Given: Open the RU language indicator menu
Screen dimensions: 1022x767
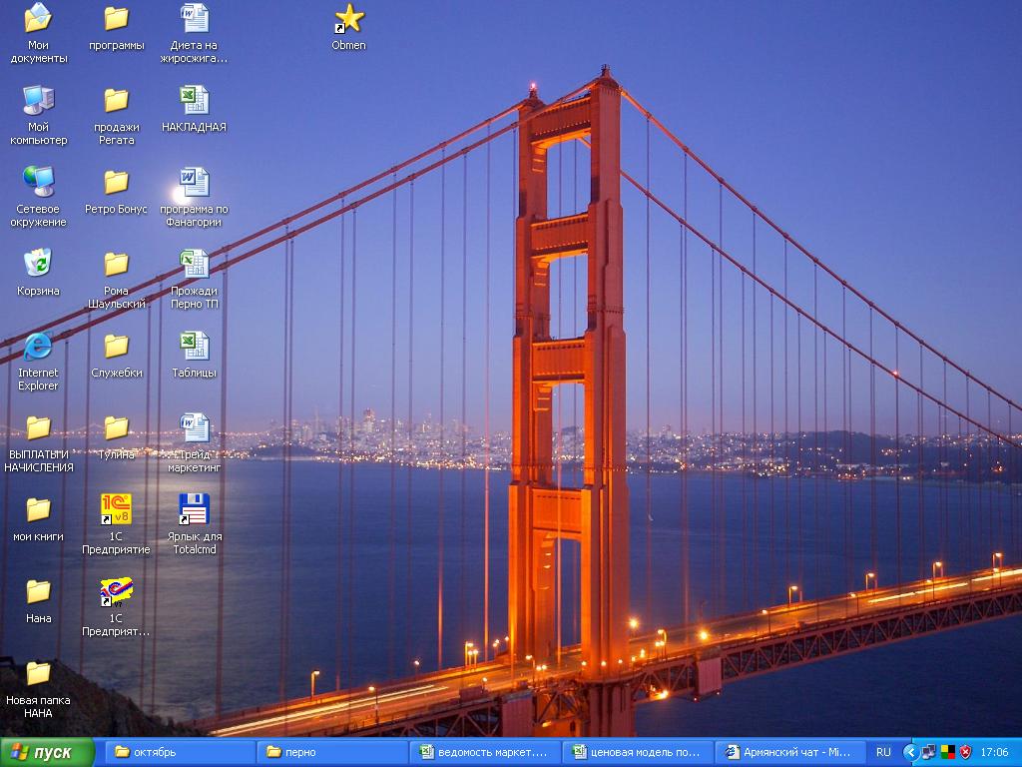Looking at the screenshot, I should click(x=883, y=752).
